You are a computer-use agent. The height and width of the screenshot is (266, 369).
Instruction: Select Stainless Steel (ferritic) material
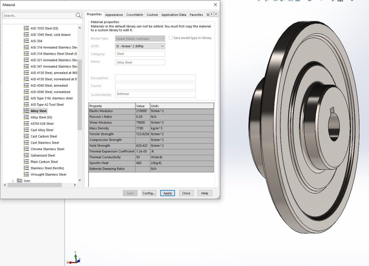(x=47, y=168)
